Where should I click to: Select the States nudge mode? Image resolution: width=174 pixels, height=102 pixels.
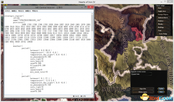click(x=163, y=8)
